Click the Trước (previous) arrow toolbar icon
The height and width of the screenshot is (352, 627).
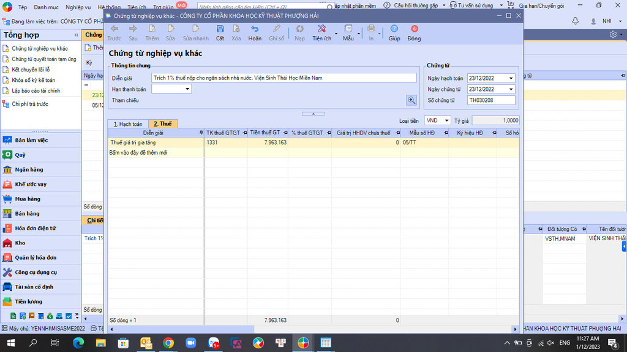(115, 29)
